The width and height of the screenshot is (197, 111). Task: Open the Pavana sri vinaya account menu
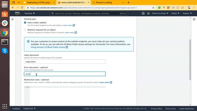tap(160, 13)
